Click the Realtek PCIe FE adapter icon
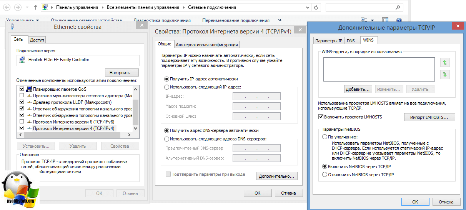 click(x=23, y=60)
